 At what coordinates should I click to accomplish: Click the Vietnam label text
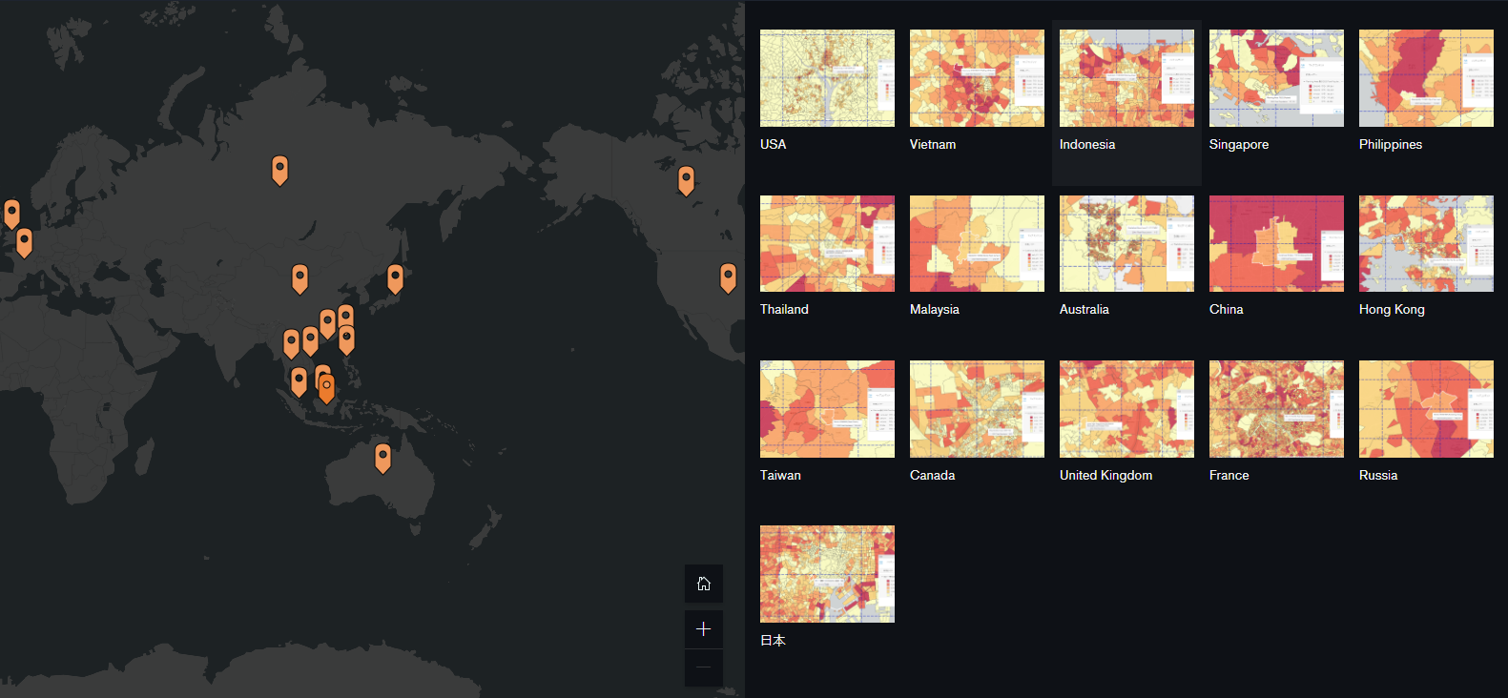click(x=932, y=145)
